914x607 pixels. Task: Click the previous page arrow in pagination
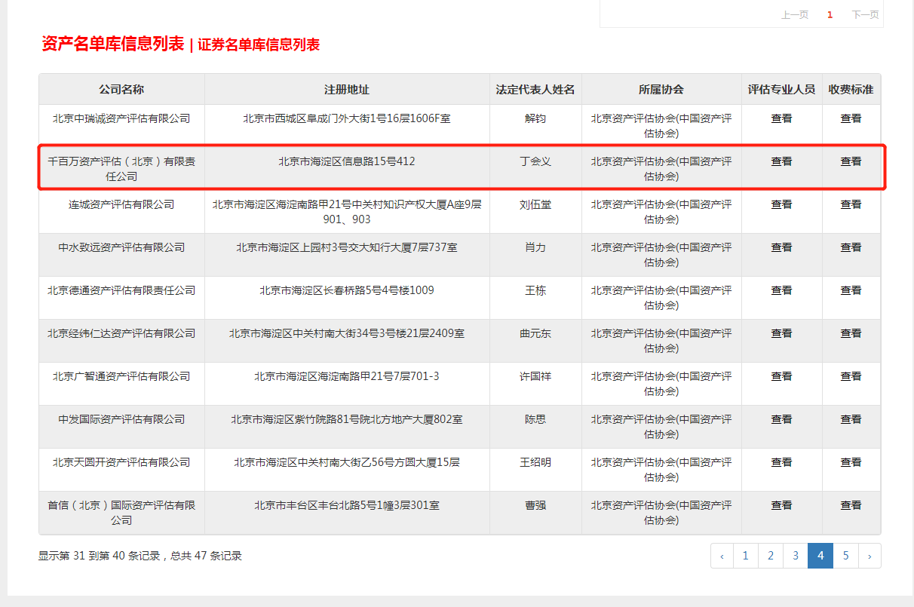722,556
